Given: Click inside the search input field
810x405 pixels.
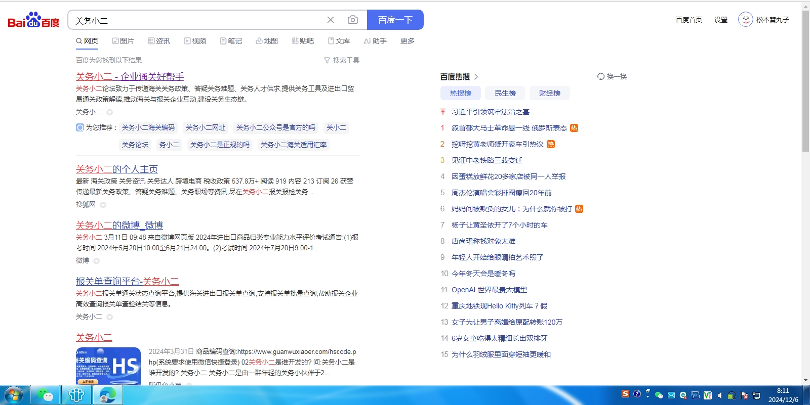Looking at the screenshot, I should pyautogui.click(x=197, y=20).
